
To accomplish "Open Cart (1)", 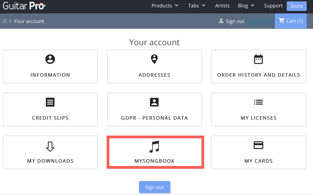I will click(291, 21).
